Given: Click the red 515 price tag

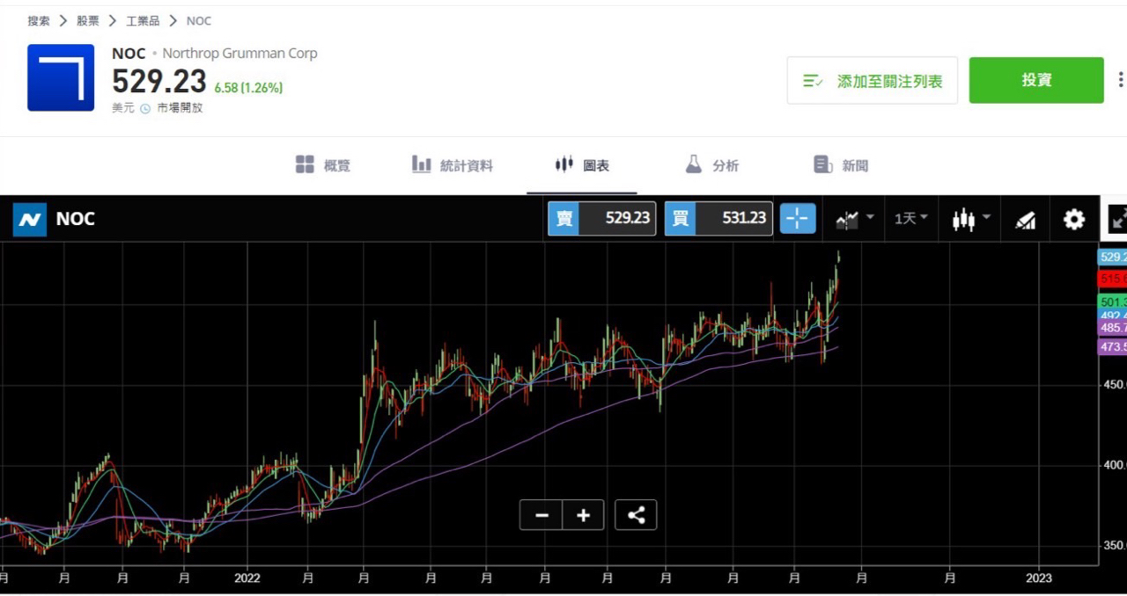Looking at the screenshot, I should (x=1112, y=279).
